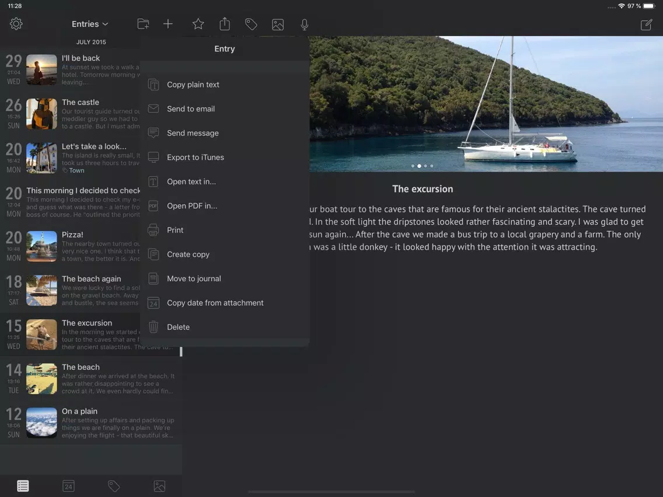663x497 pixels.
Task: Switch to photos view tab at bottom
Action: click(x=159, y=486)
